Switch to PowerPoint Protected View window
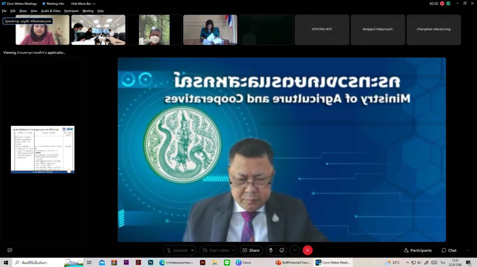This screenshot has width=477, height=267. 293,263
